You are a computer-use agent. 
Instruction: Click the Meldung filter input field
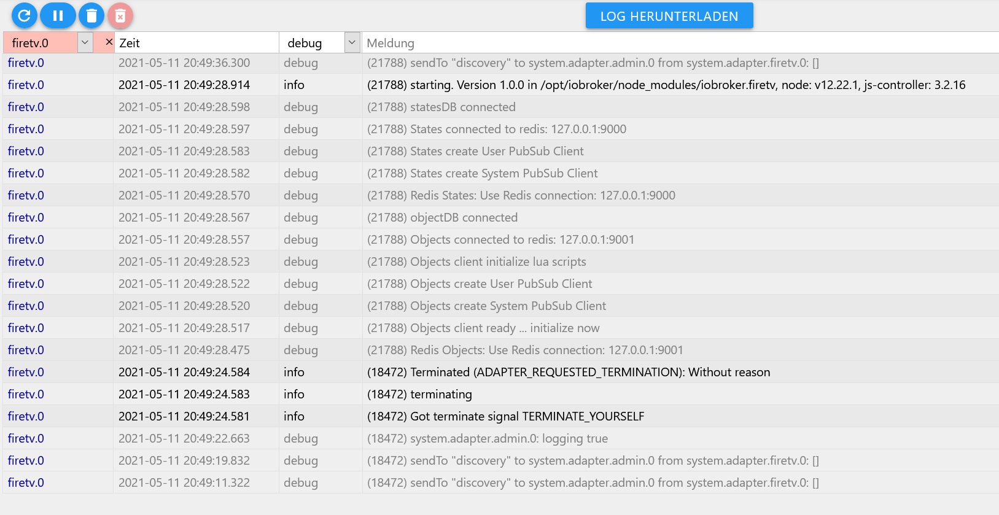680,43
